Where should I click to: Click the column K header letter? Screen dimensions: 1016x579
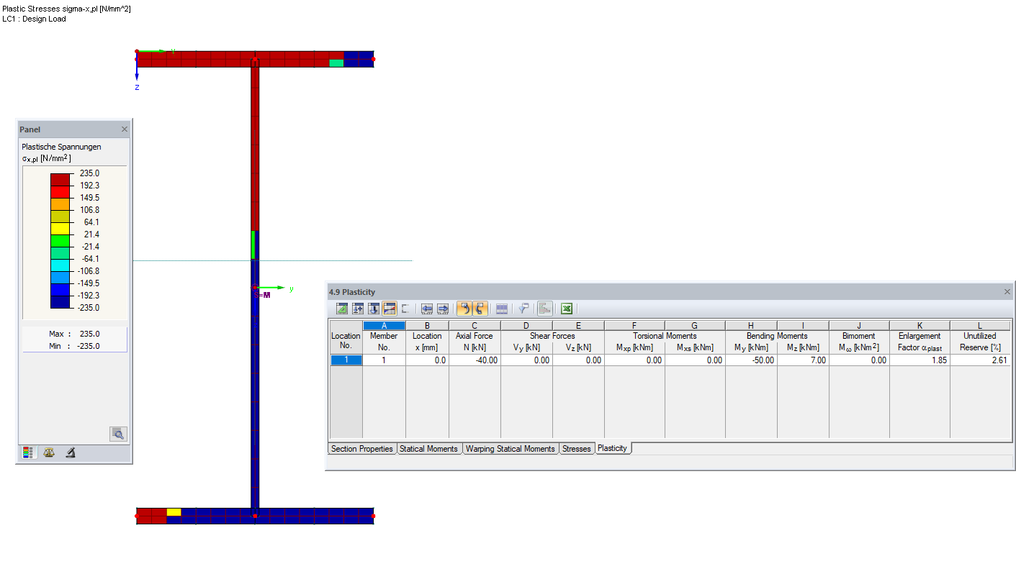(920, 326)
